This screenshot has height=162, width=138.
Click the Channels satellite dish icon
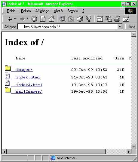coord(89,19)
